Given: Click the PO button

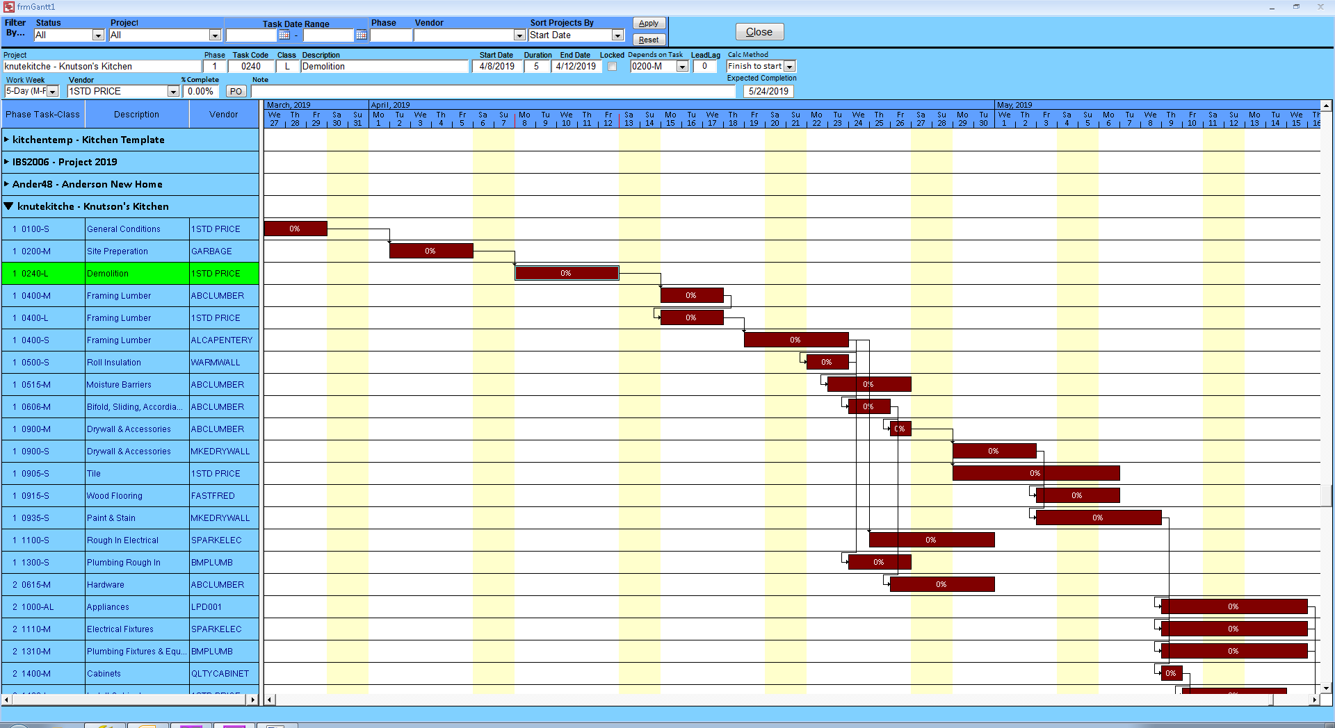Looking at the screenshot, I should (236, 91).
